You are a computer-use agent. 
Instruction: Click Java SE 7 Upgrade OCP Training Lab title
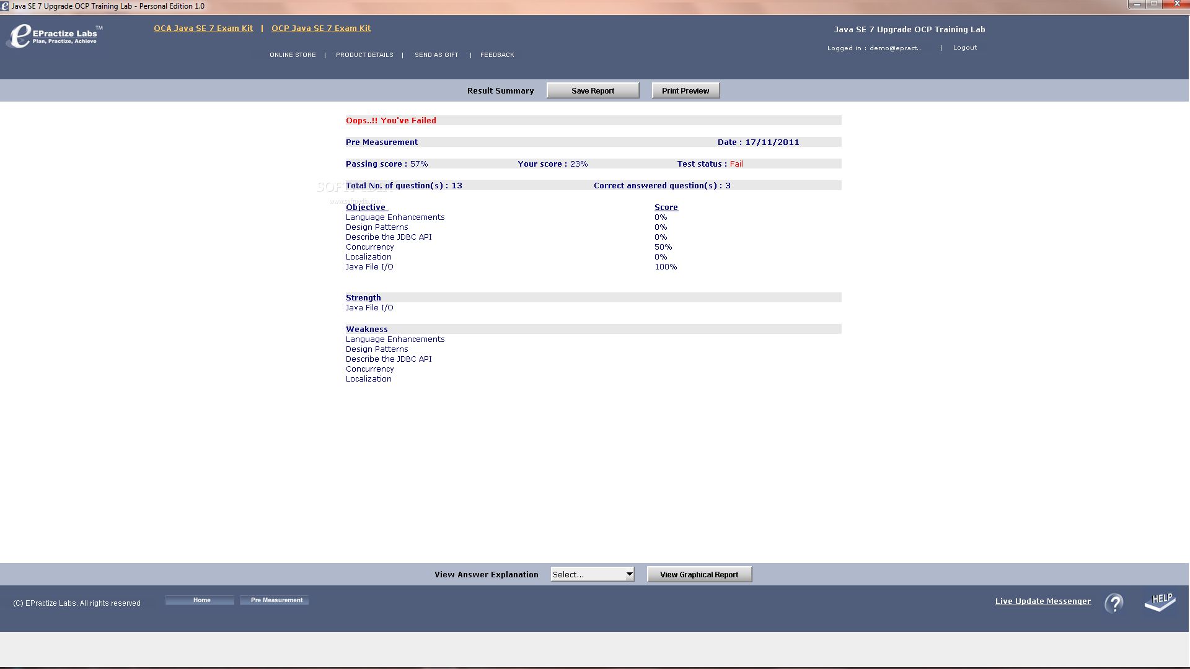[x=909, y=30]
